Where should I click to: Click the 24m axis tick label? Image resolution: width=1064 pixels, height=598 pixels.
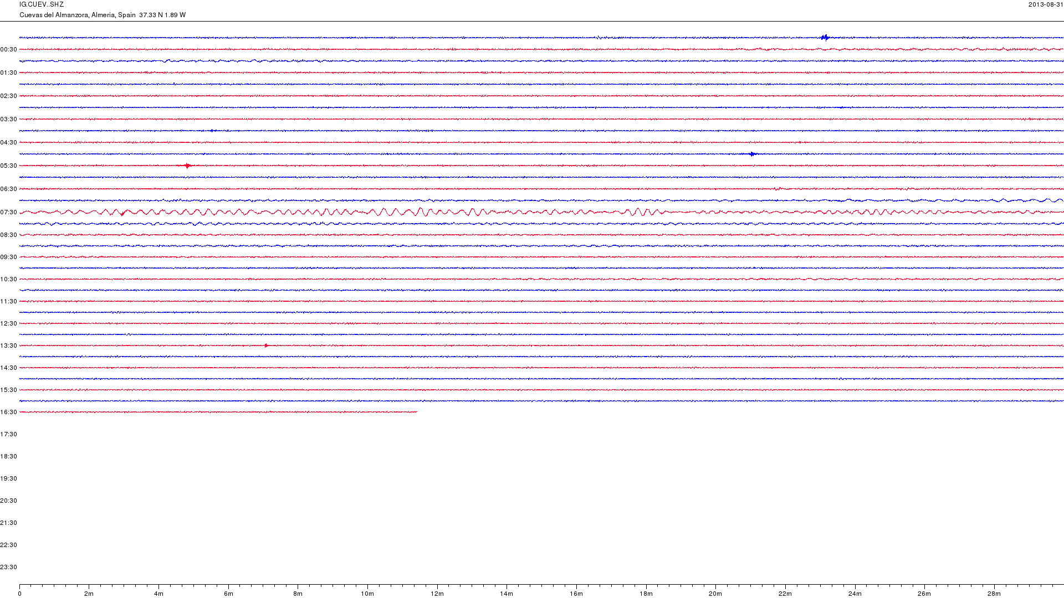click(855, 594)
